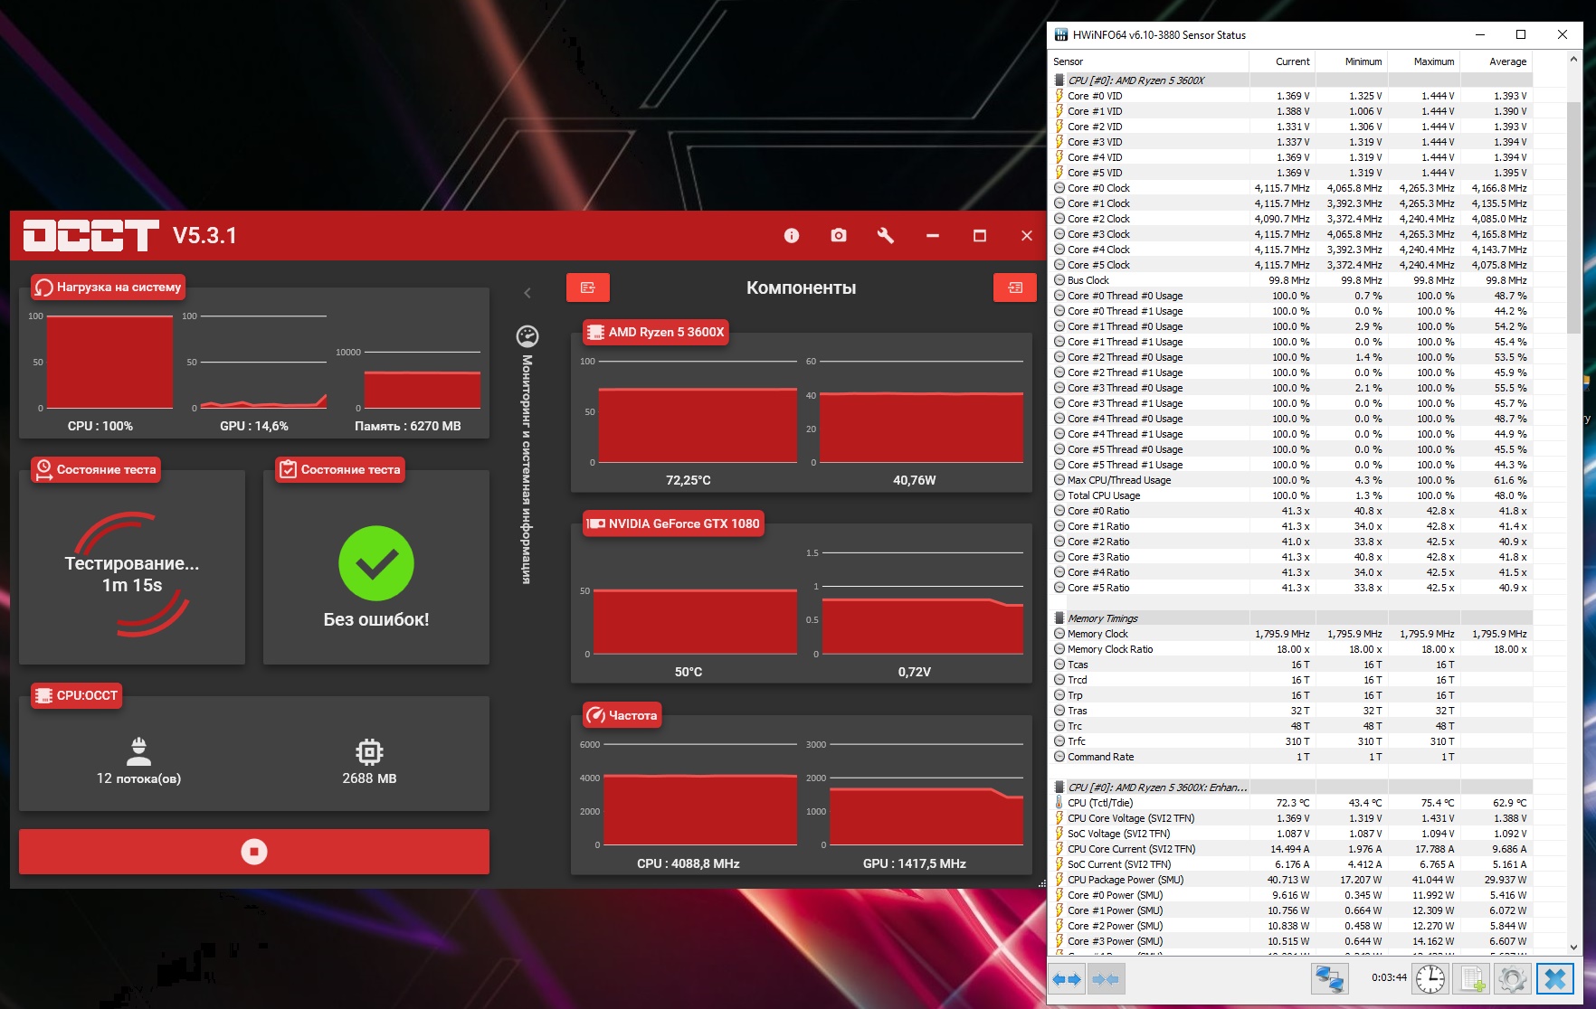Click the 12 потока(ов) threads icon
Screen dimensions: 1596x1009
(x=138, y=751)
